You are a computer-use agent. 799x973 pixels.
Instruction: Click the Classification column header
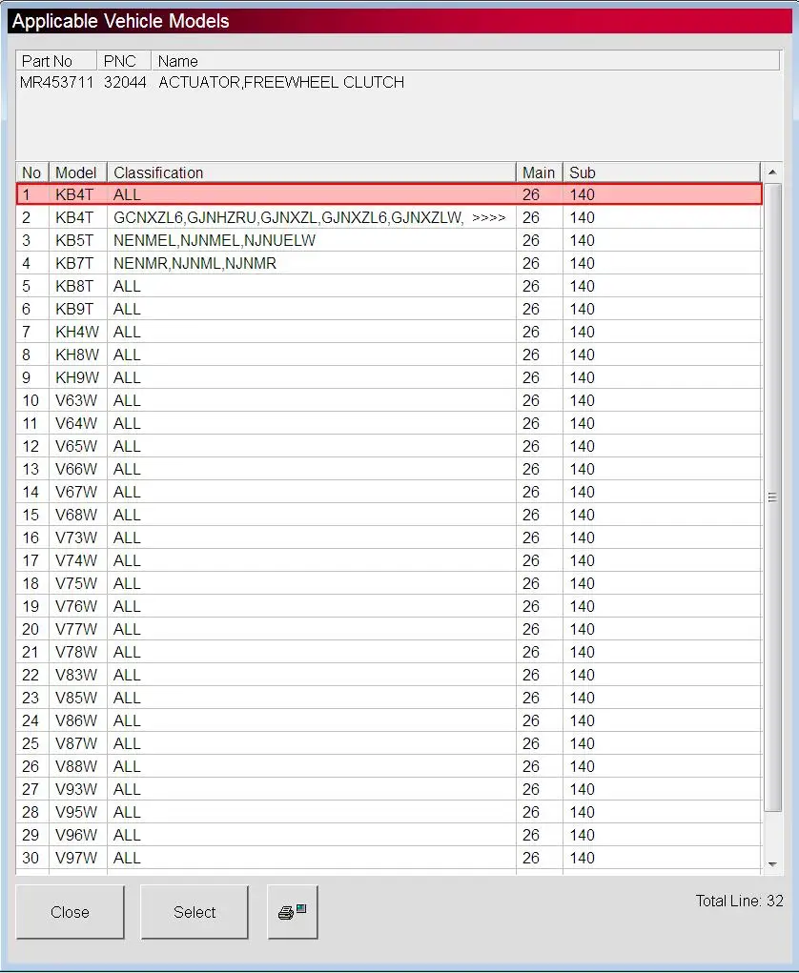(311, 172)
